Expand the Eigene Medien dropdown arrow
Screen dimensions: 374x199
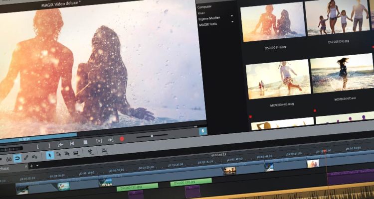tap(232, 16)
